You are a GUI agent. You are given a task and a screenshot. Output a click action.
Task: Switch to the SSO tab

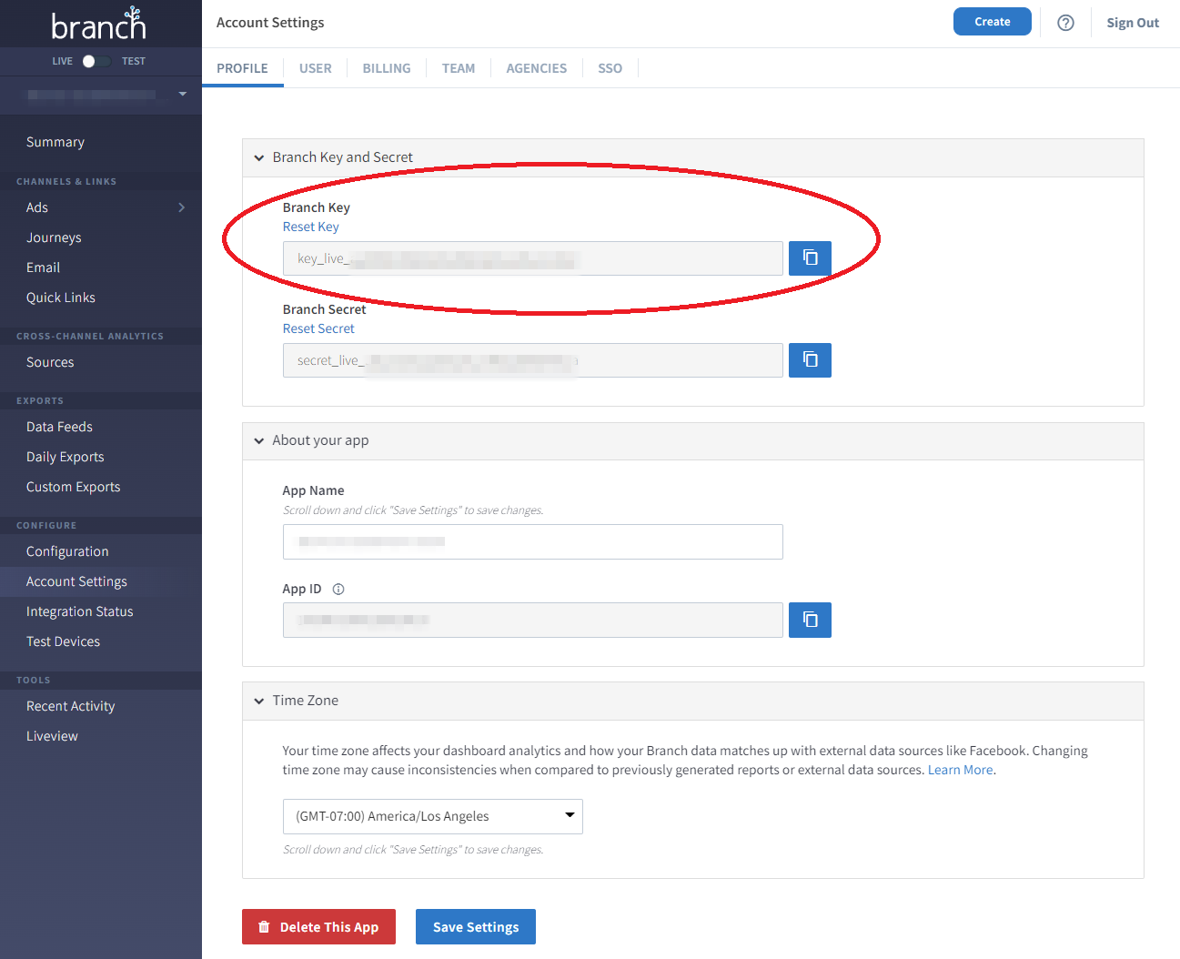(610, 68)
